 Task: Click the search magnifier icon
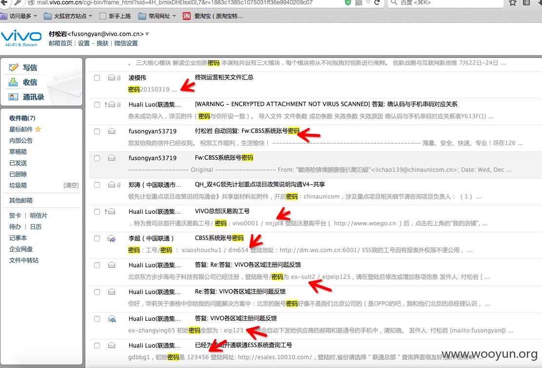point(394,2)
